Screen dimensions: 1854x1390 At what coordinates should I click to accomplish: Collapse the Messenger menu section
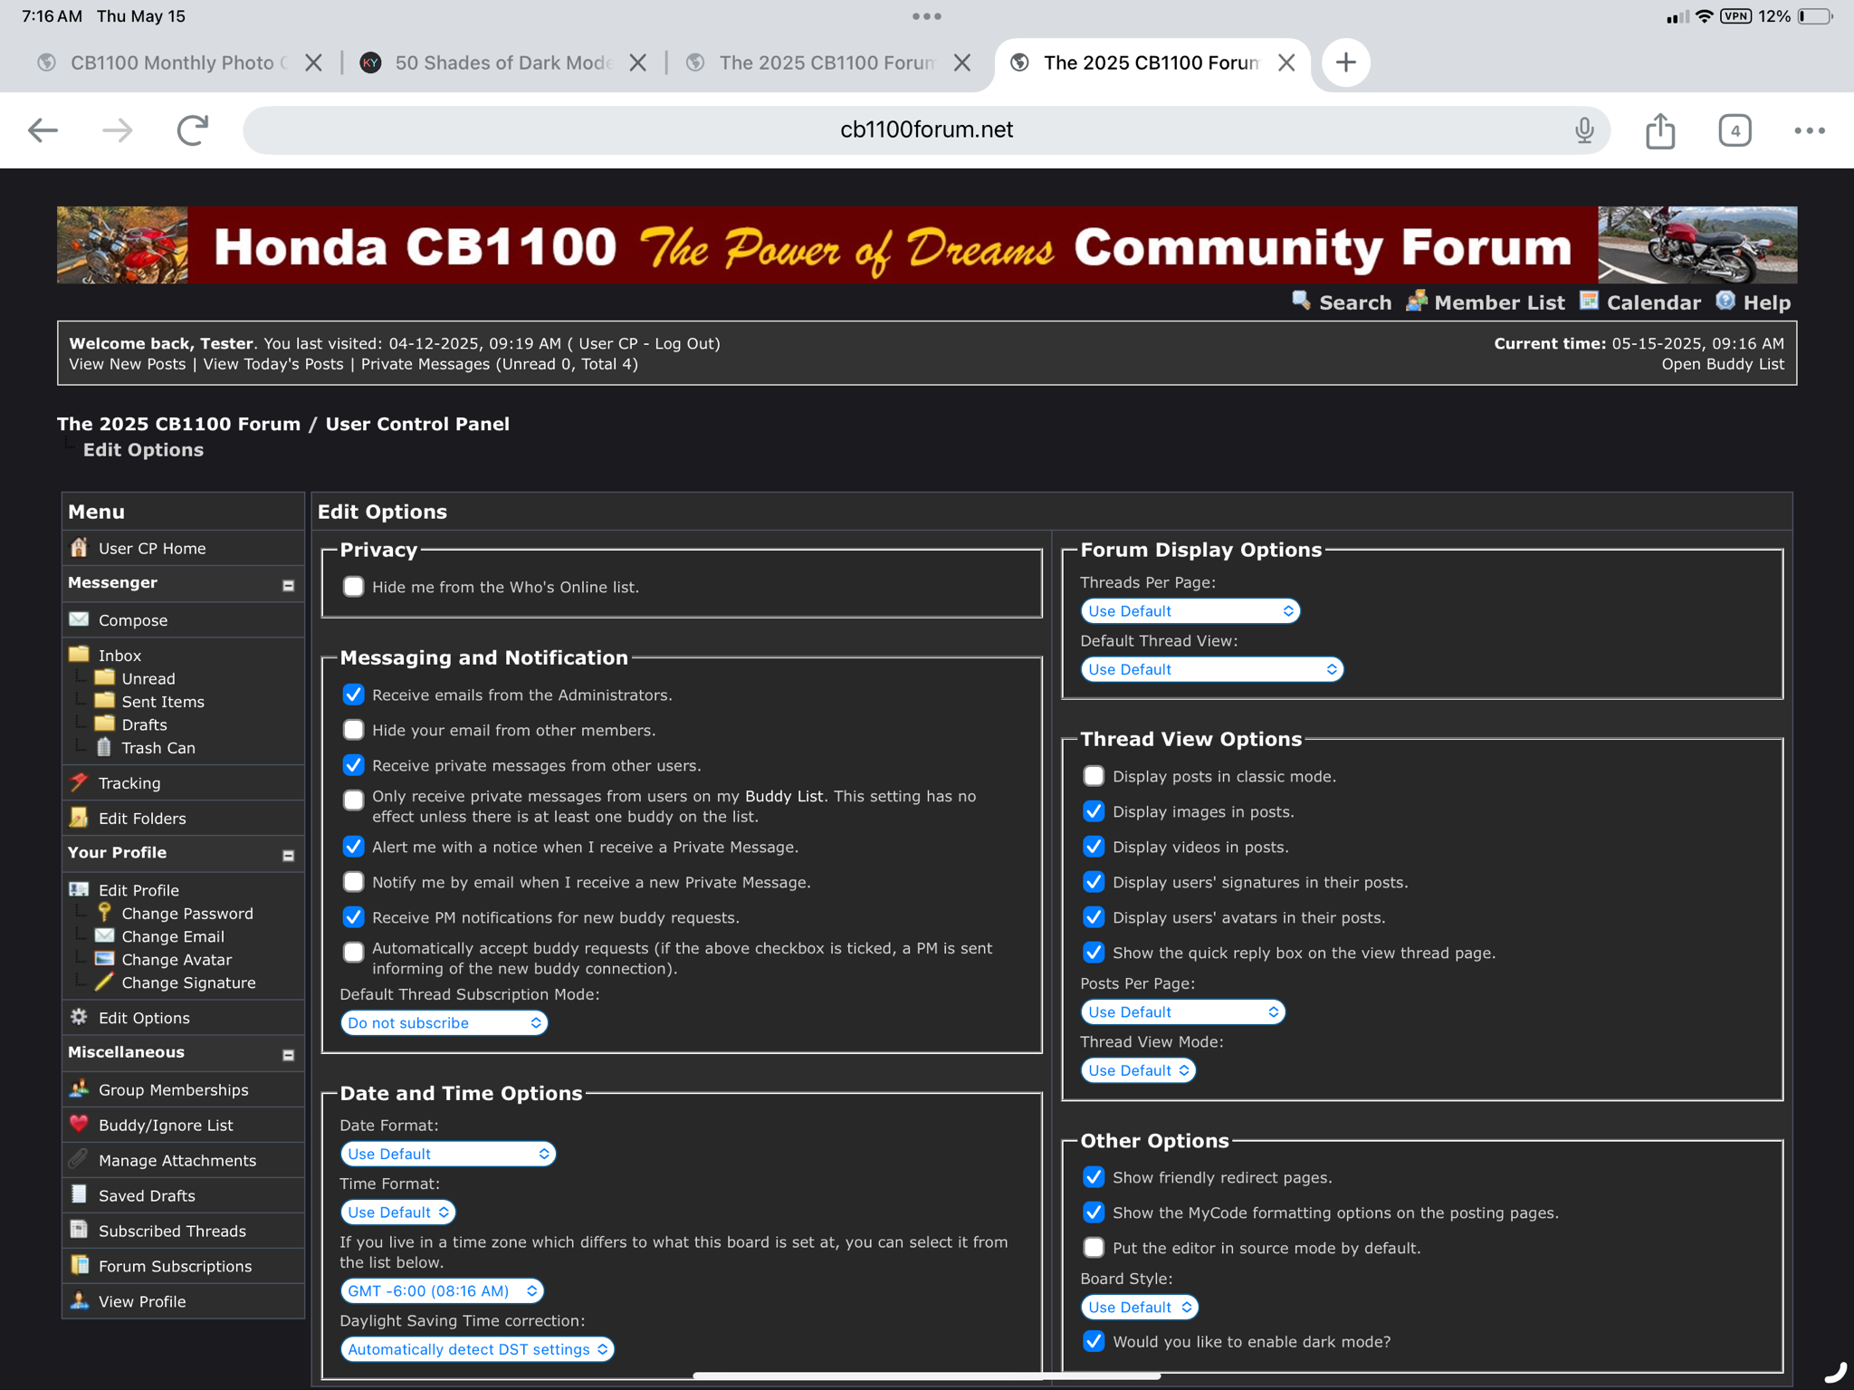[x=288, y=585]
